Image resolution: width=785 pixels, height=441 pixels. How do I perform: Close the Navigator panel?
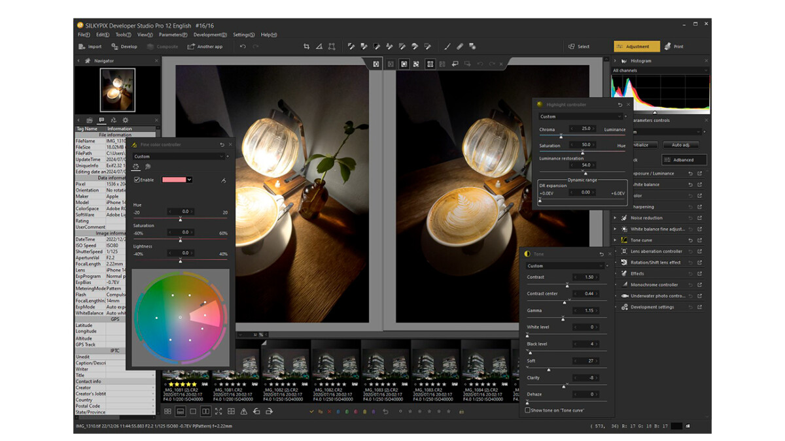[156, 61]
